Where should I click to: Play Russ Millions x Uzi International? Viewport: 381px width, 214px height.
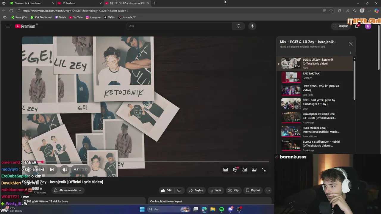point(316,132)
